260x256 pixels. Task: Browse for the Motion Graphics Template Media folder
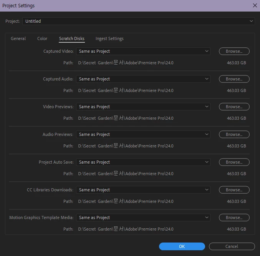pos(234,218)
